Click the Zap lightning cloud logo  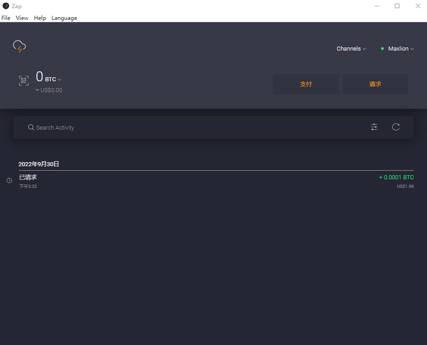tap(19, 46)
